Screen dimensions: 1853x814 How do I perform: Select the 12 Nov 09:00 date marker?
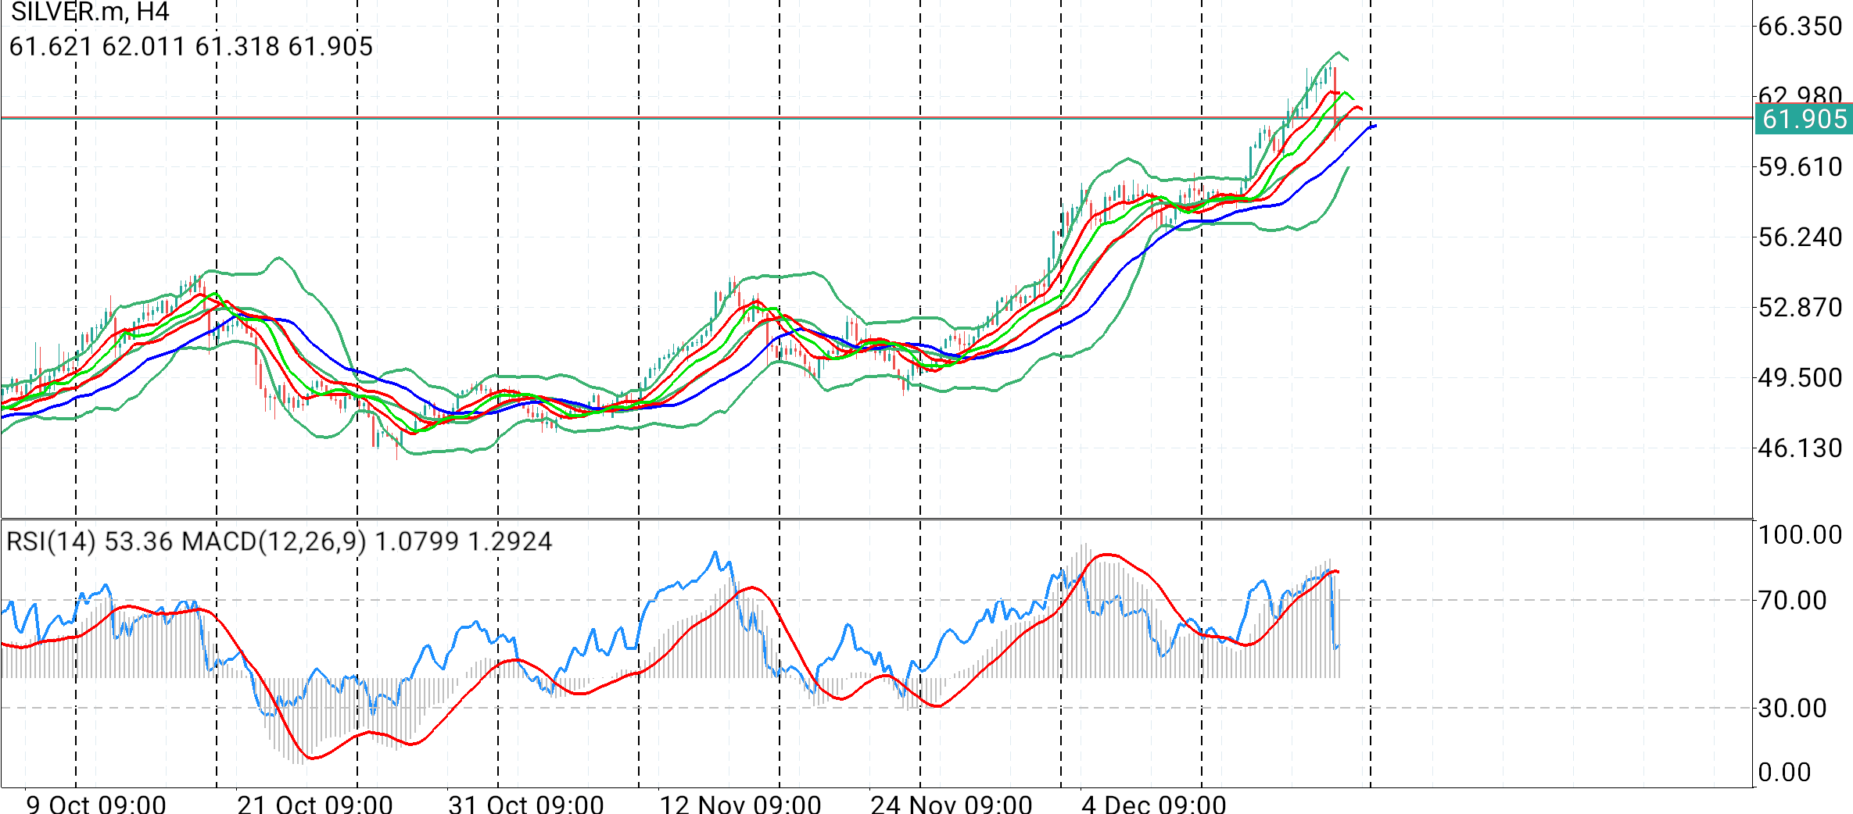[740, 804]
